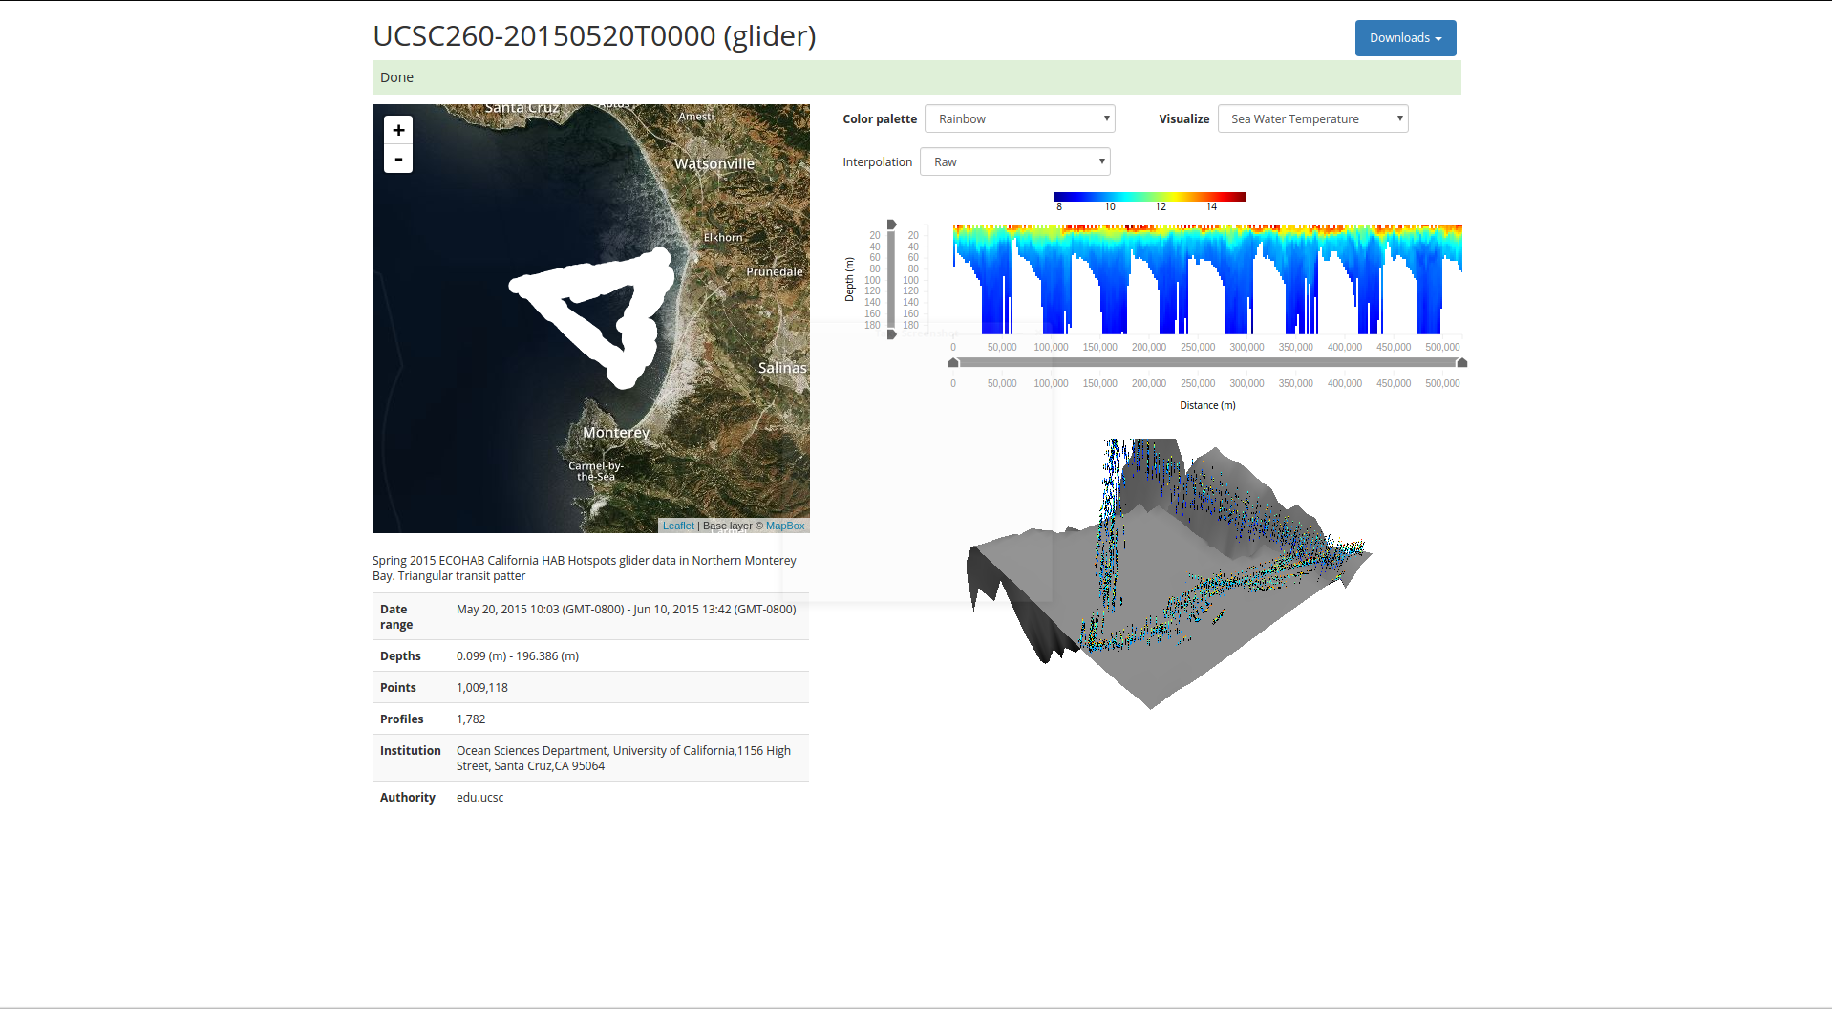This screenshot has width=1832, height=1009.
Task: Click the profiles value 1,782
Action: (471, 719)
